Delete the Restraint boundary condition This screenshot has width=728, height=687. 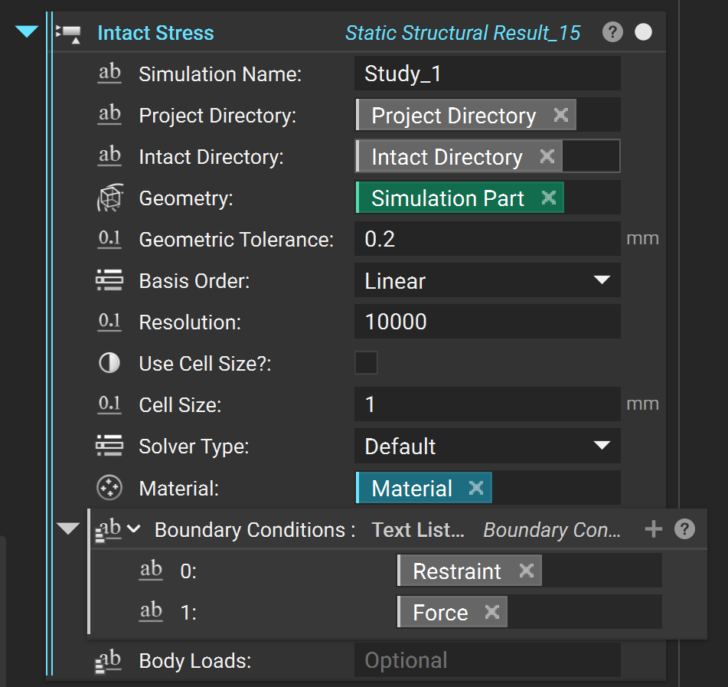(527, 571)
